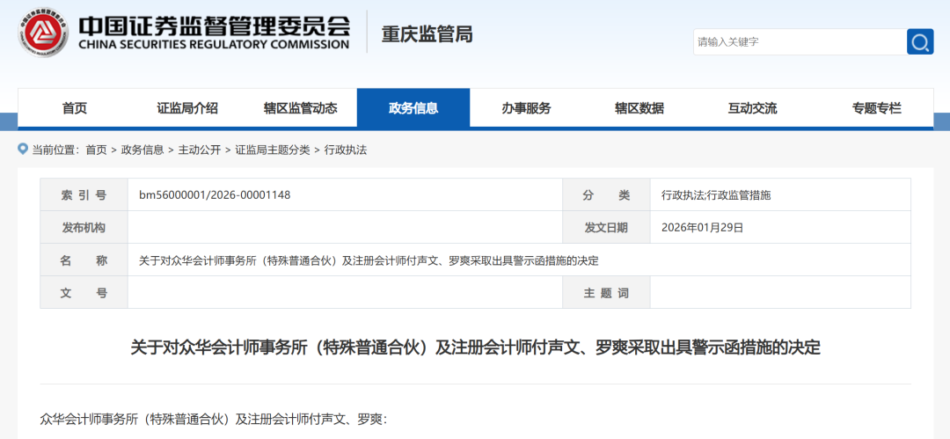Open the 专题专栏 navigation tab
The image size is (950, 439).
click(x=876, y=108)
